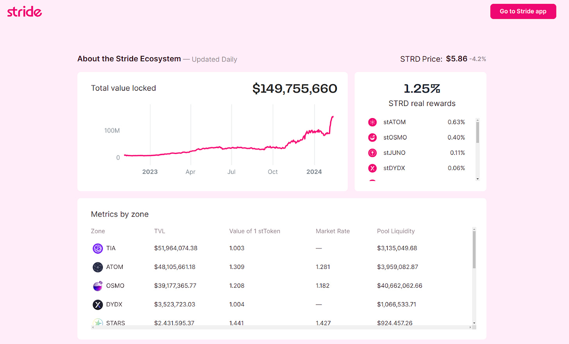The image size is (569, 344).
Task: Click the OSMO zone icon
Action: click(x=98, y=286)
